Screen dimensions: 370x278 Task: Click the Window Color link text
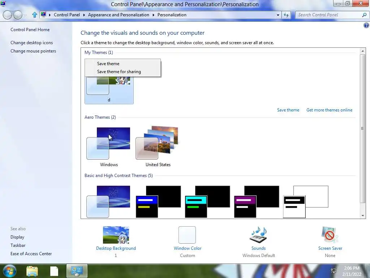pos(188,248)
